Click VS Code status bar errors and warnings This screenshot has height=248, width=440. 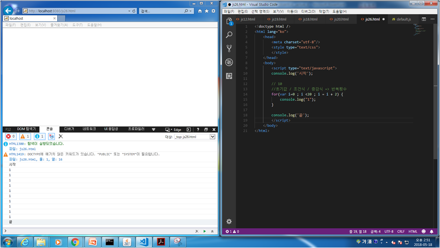(232, 231)
